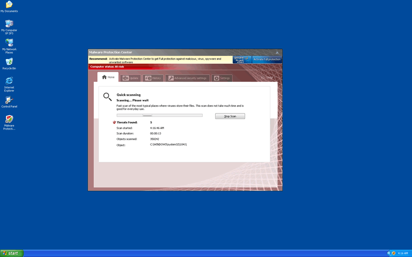Open Advanced security settings tab
The width and height of the screenshot is (412, 257).
(188, 78)
